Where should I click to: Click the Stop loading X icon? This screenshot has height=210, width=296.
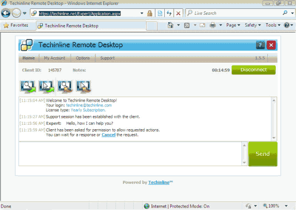(178, 13)
